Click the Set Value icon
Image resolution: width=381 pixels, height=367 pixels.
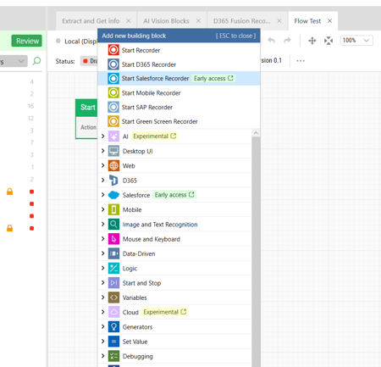[113, 342]
